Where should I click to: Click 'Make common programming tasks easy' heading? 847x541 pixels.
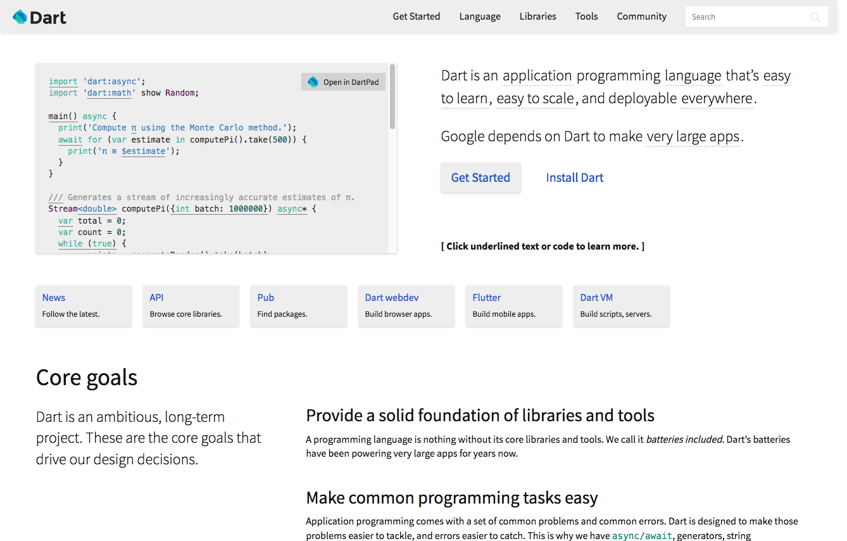(x=452, y=498)
